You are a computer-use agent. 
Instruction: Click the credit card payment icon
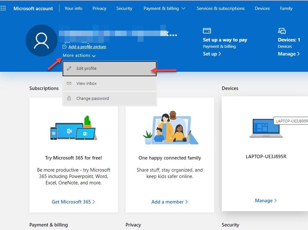[207, 31]
